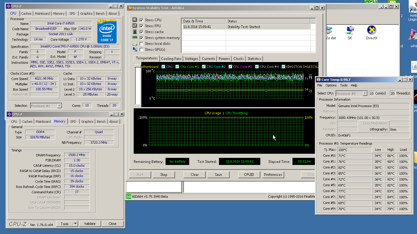Image resolution: width=417 pixels, height=234 pixels.
Task: Enable Stress local disks checkbox
Action: [141, 44]
